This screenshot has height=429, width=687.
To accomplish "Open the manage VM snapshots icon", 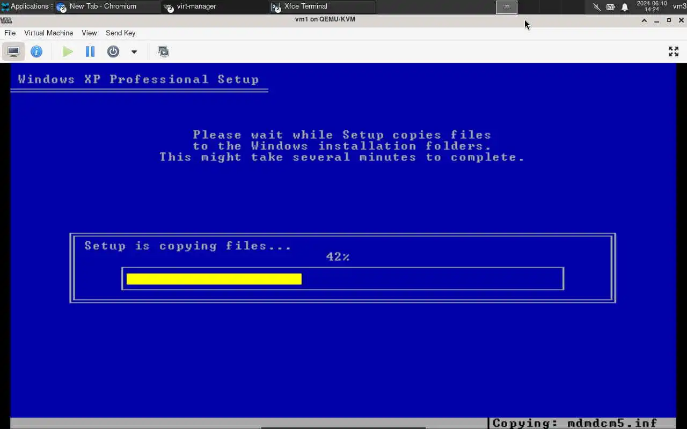I will tap(163, 51).
